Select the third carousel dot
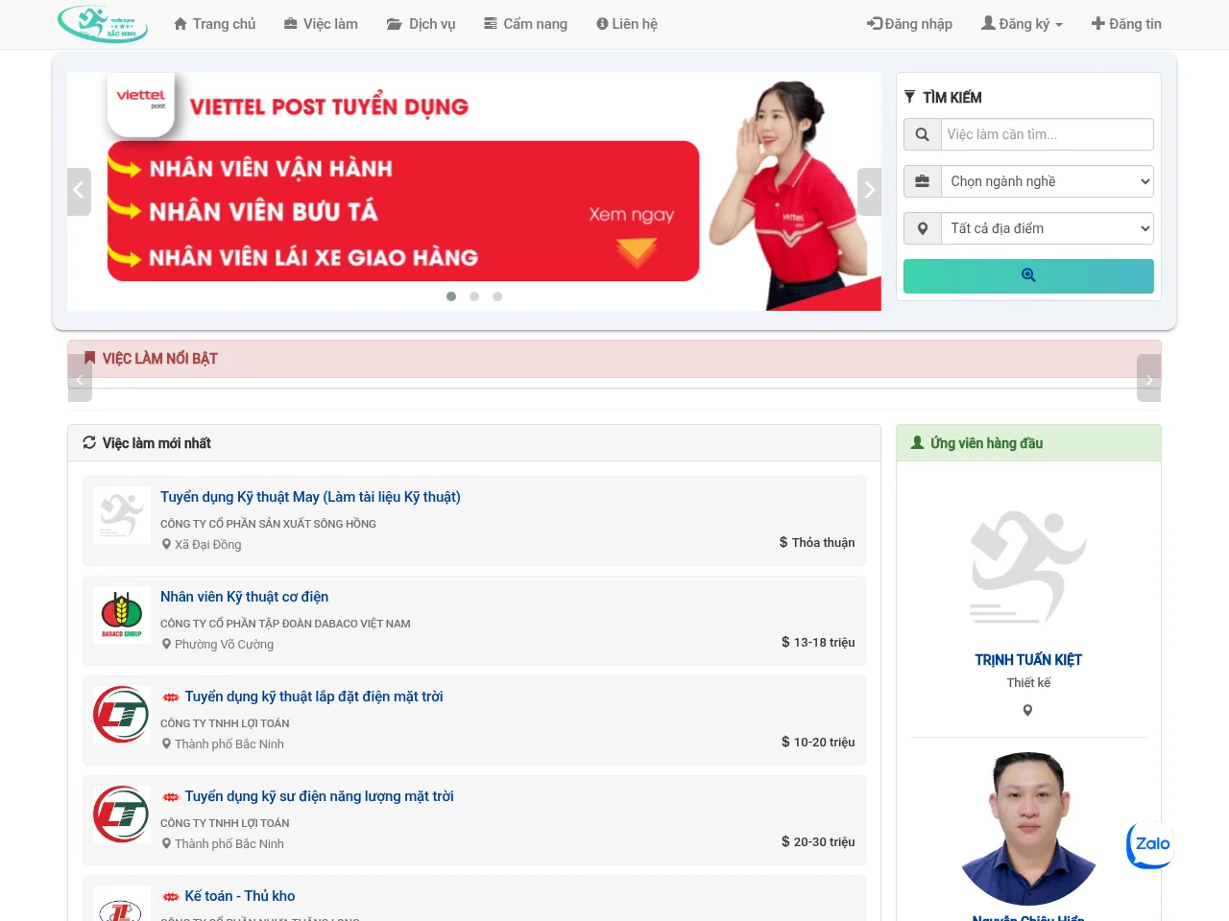Viewport: 1229px width, 921px height. (x=497, y=296)
